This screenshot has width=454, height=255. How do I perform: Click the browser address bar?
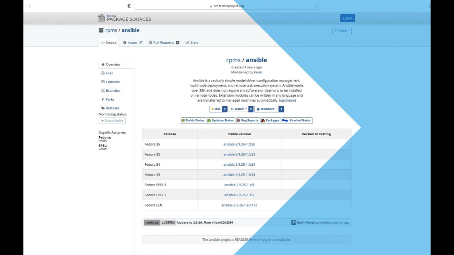(227, 6)
